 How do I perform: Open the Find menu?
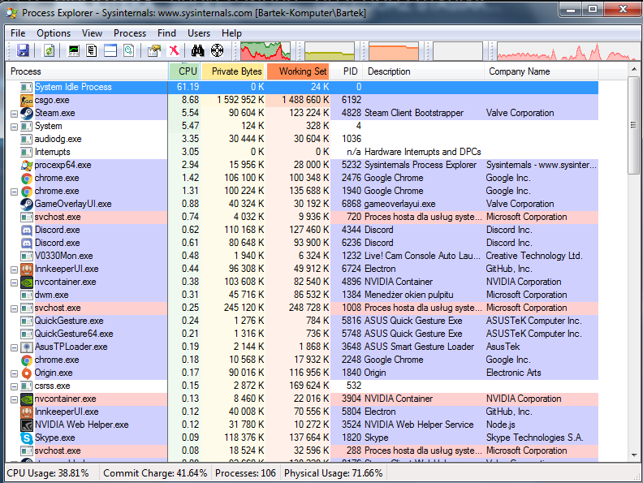(166, 33)
